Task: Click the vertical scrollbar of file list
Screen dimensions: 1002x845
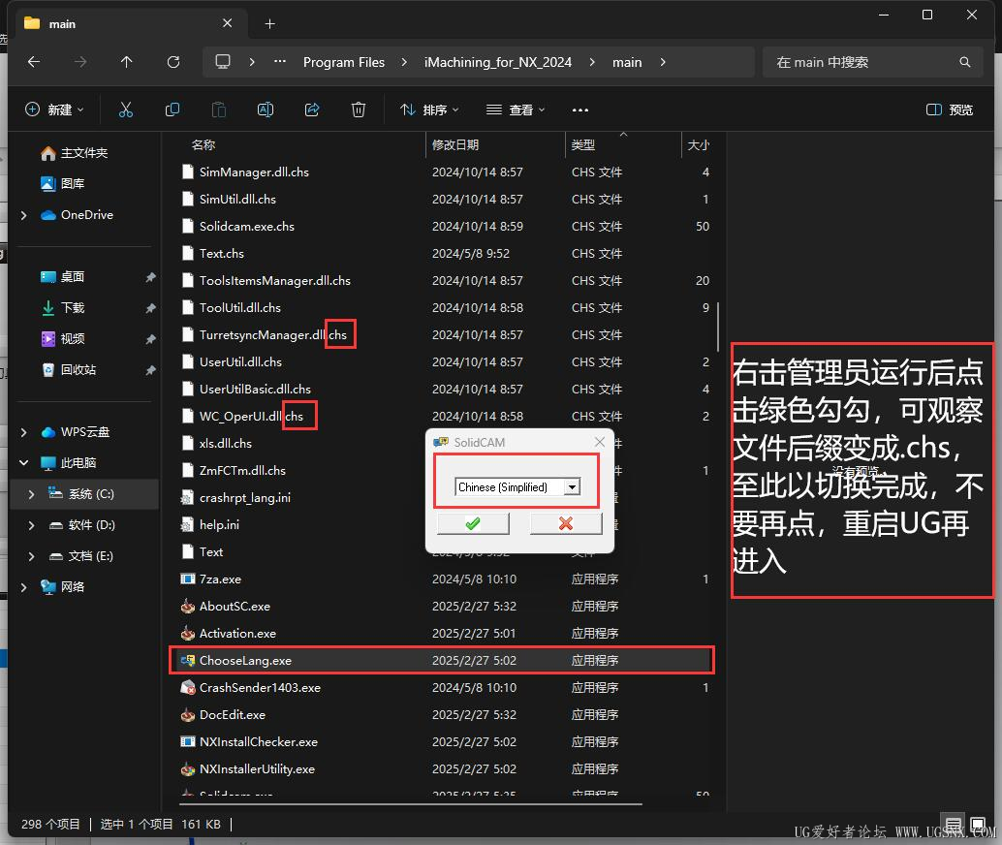Action: tap(718, 327)
